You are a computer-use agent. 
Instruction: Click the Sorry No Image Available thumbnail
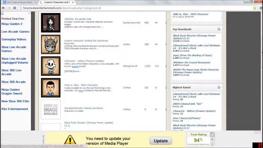[x=51, y=109]
